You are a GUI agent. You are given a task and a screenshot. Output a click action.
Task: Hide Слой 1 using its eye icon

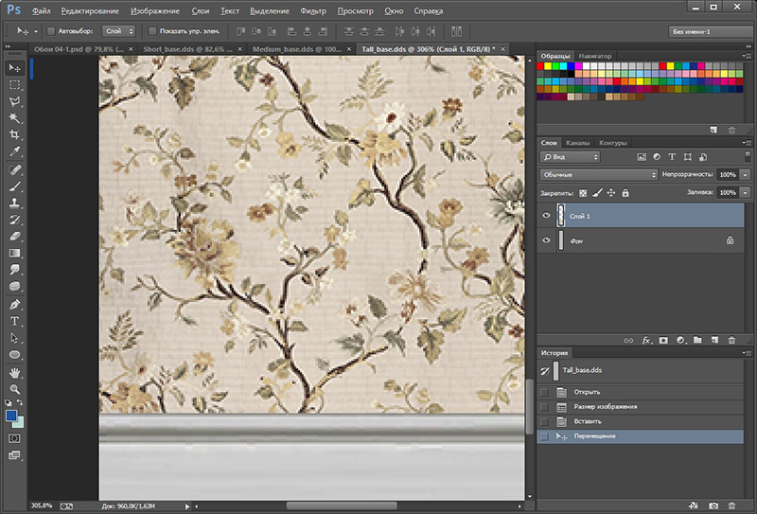coord(546,216)
